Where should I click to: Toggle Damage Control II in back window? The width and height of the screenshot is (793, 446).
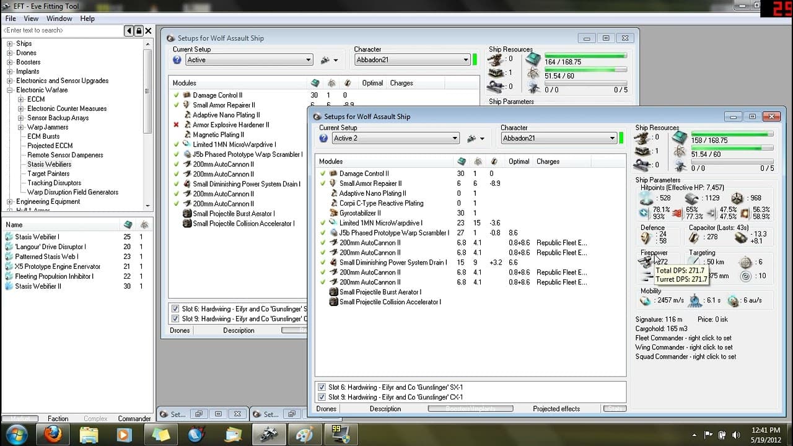(x=177, y=95)
